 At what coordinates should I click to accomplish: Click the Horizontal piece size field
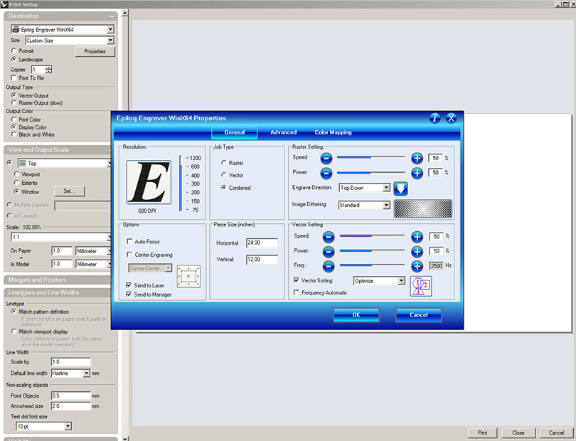(262, 243)
